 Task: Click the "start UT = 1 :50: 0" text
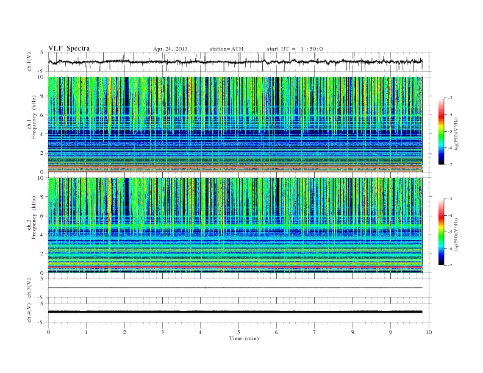[295, 49]
